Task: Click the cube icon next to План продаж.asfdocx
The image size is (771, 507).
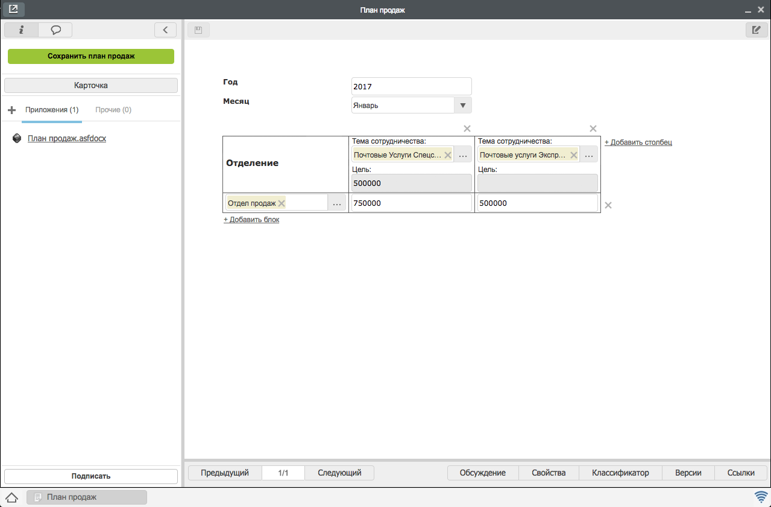Action: click(17, 138)
